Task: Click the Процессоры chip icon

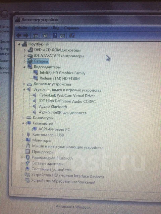Action: click(x=28, y=151)
